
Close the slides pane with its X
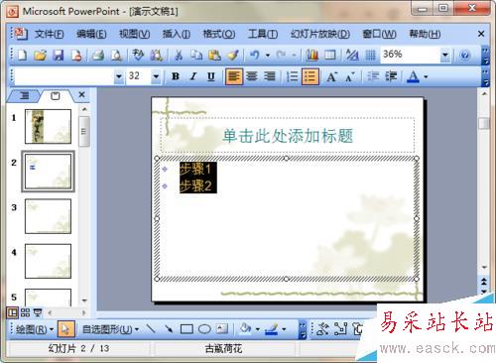coord(81,95)
